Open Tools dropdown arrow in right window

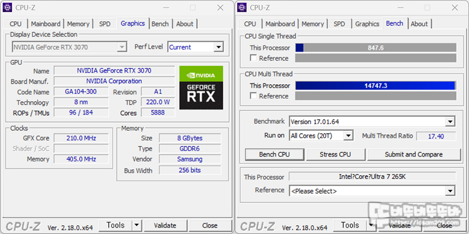coord(371,225)
